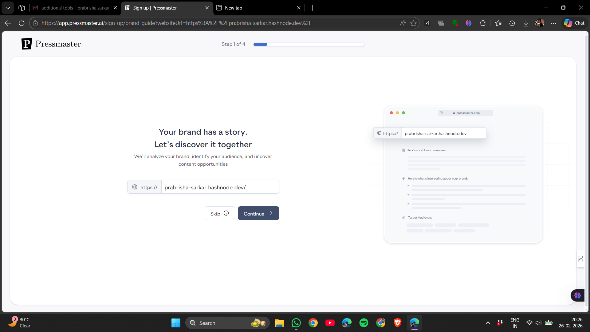
Task: Click the website URL input field
Action: pyautogui.click(x=220, y=187)
